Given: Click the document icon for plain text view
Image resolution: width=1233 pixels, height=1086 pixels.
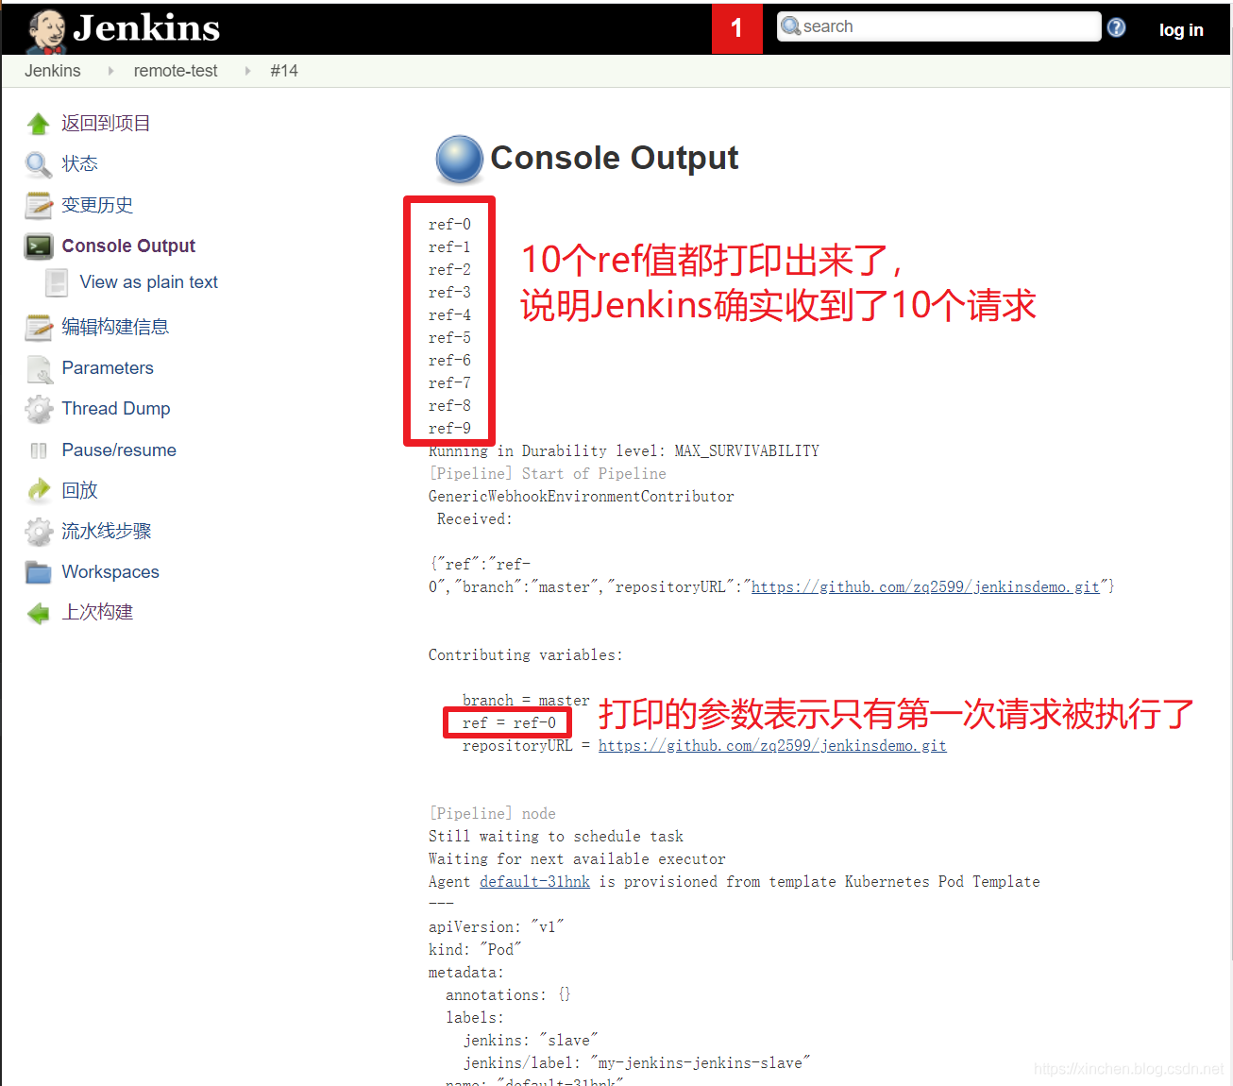Looking at the screenshot, I should coord(58,282).
